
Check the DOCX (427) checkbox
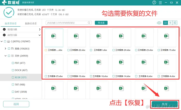coord(13,70)
